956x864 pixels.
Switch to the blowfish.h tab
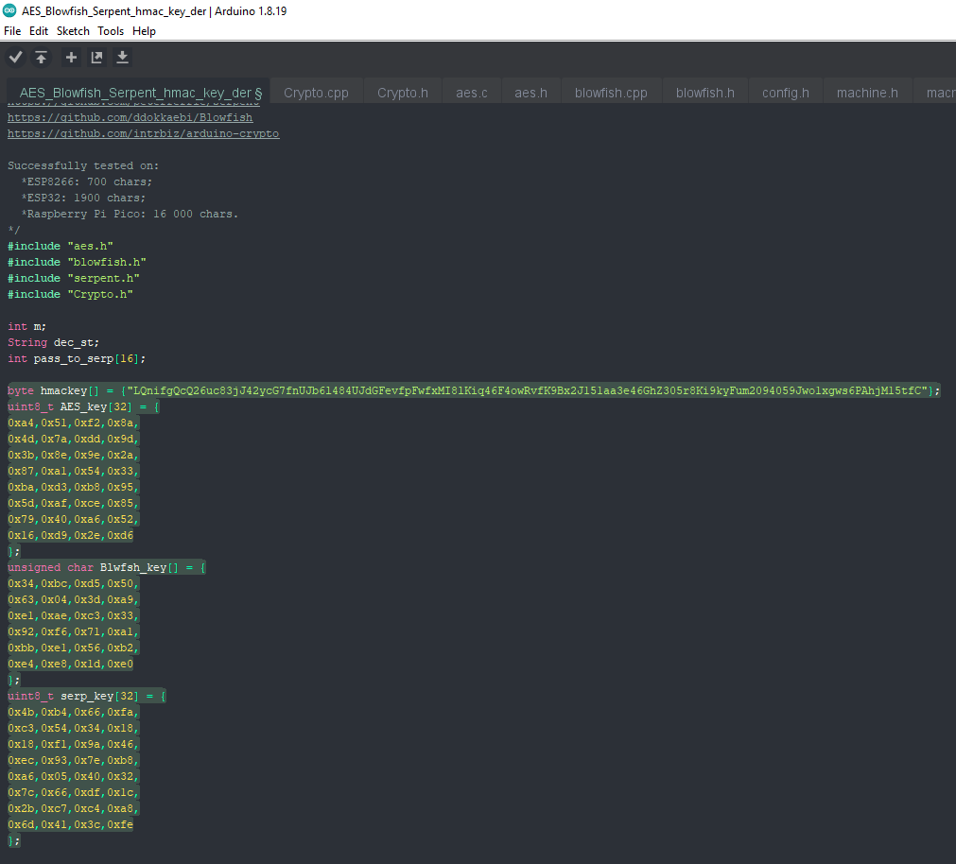[704, 93]
